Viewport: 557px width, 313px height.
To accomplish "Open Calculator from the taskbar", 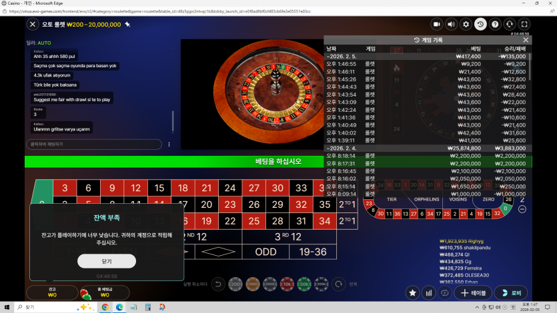I will point(148,307).
